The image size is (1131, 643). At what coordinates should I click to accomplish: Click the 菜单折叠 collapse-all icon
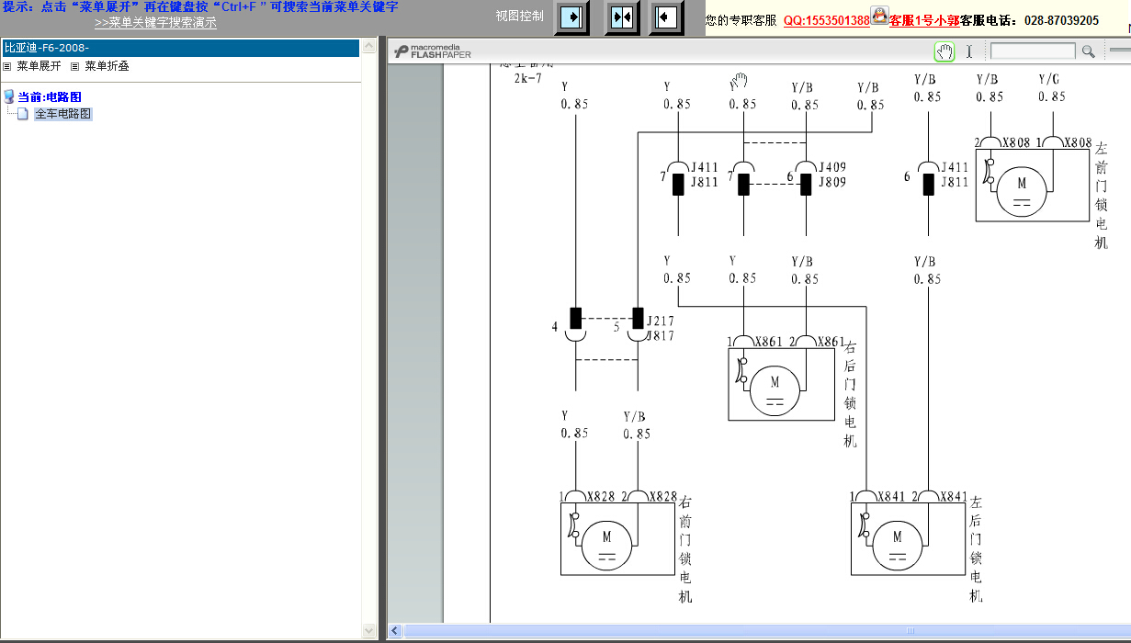75,66
